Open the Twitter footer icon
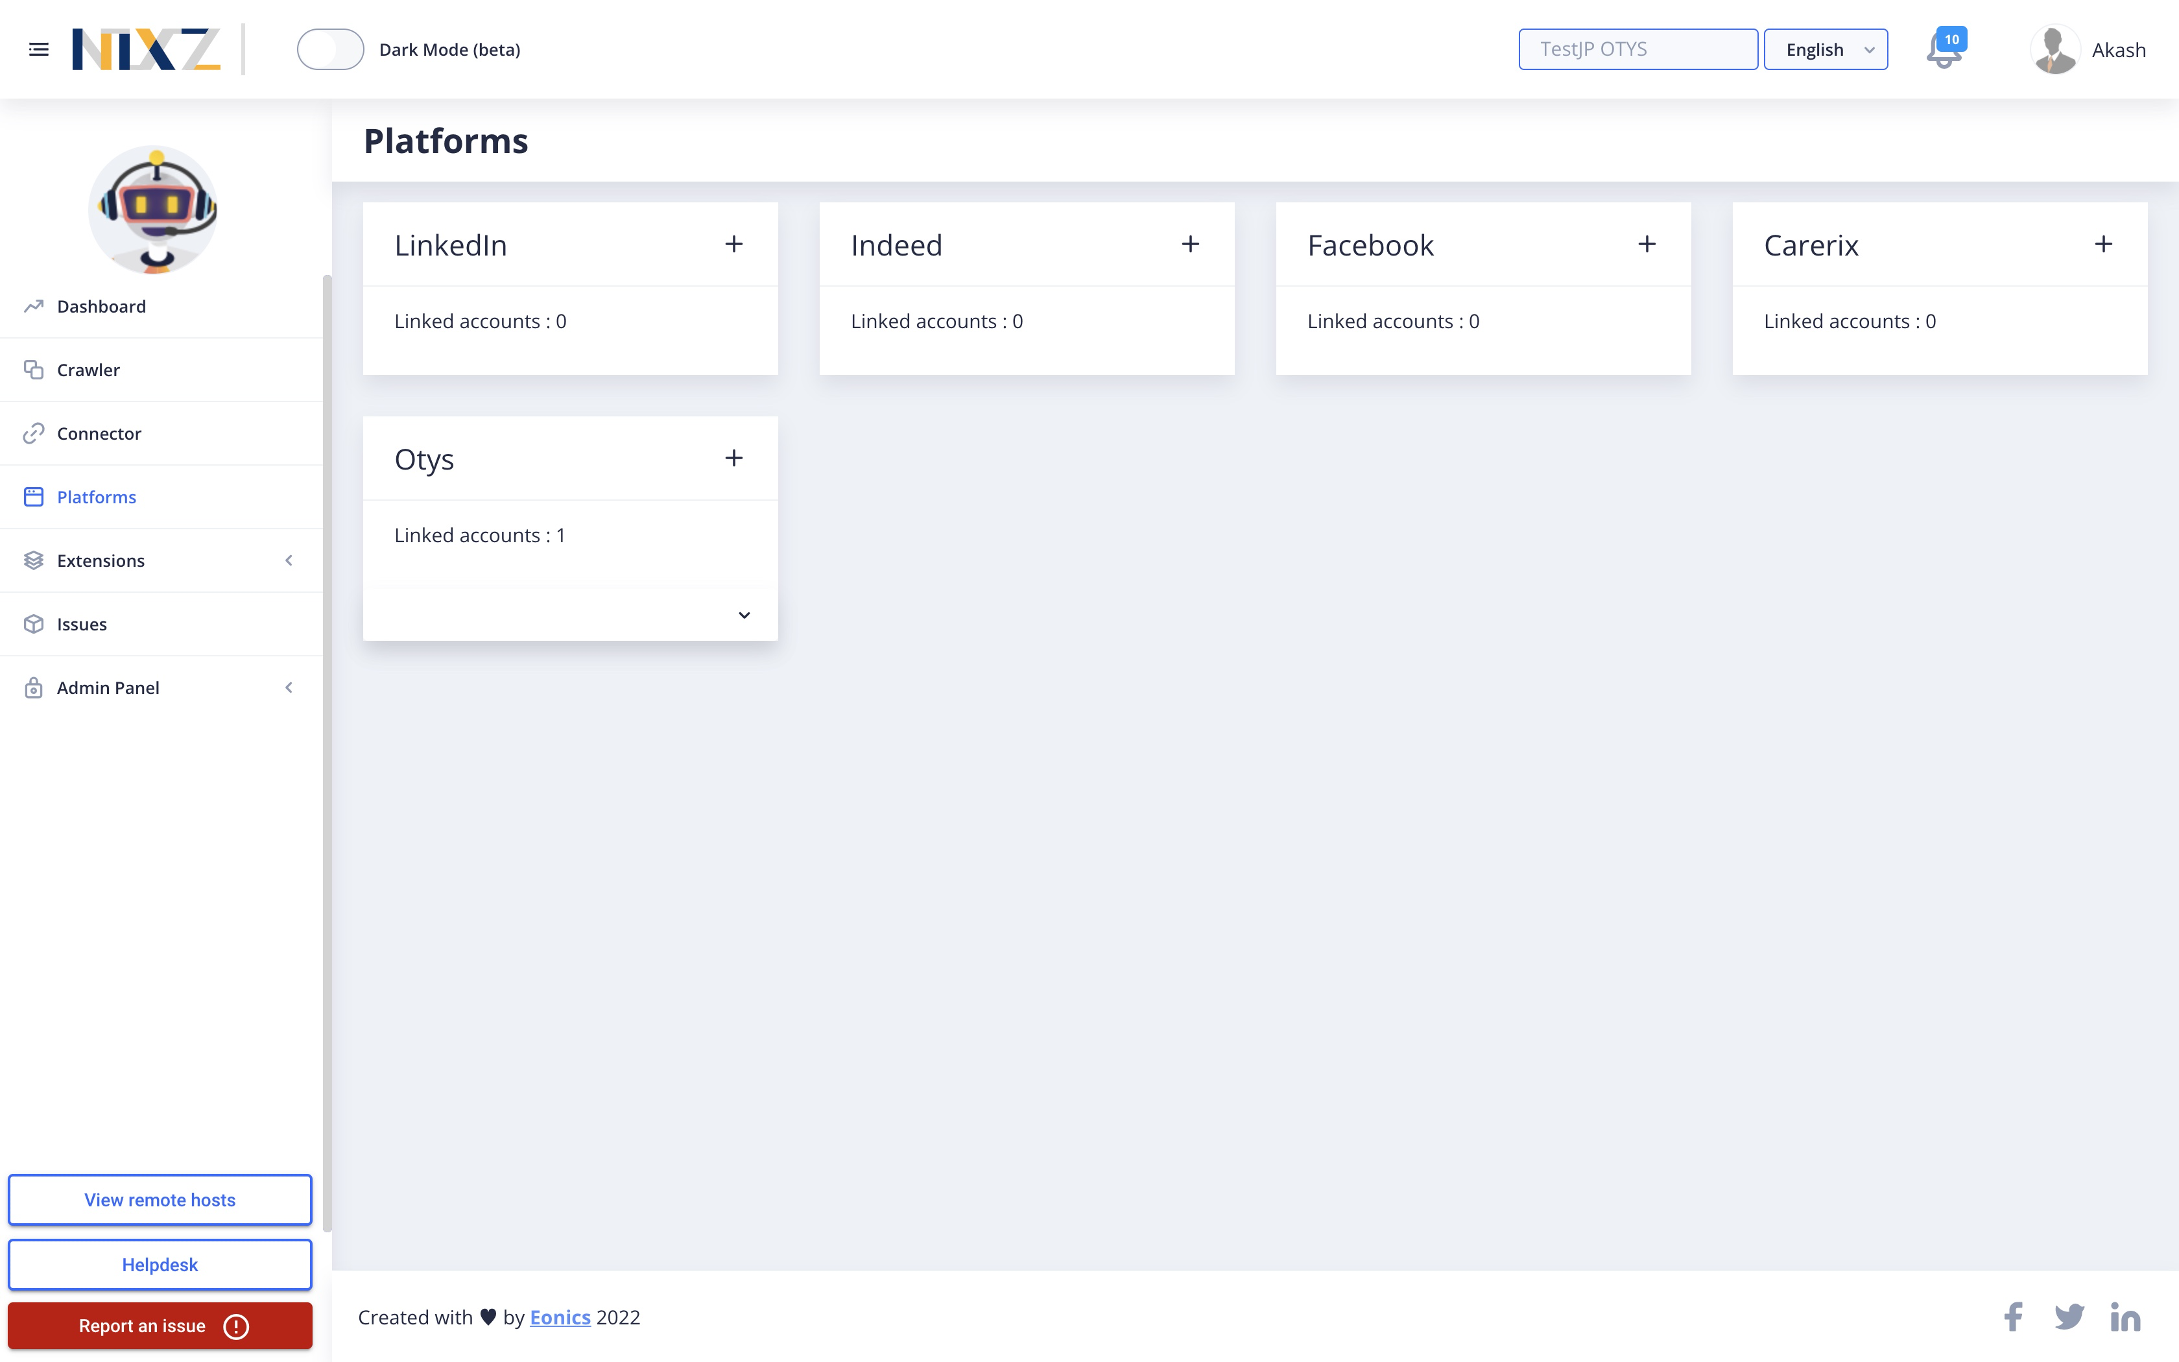The height and width of the screenshot is (1362, 2179). tap(2069, 1317)
